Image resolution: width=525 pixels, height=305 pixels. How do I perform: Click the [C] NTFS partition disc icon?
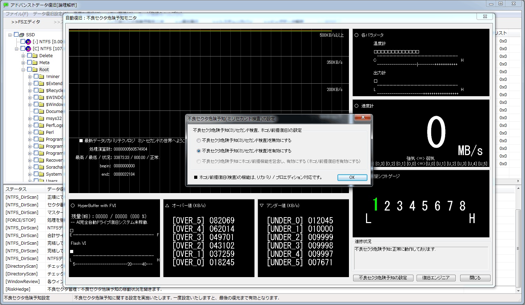point(29,49)
